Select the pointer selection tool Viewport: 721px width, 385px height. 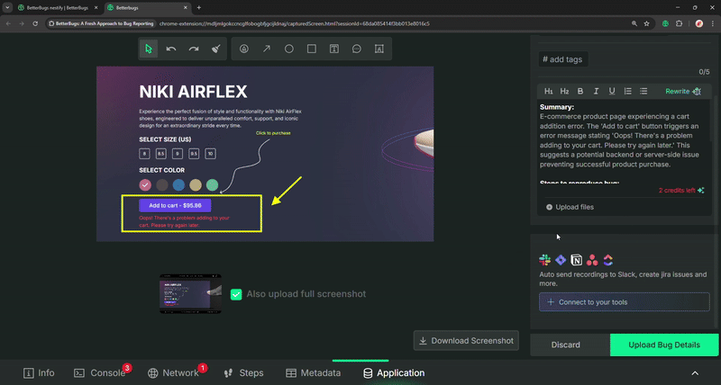[x=150, y=49]
